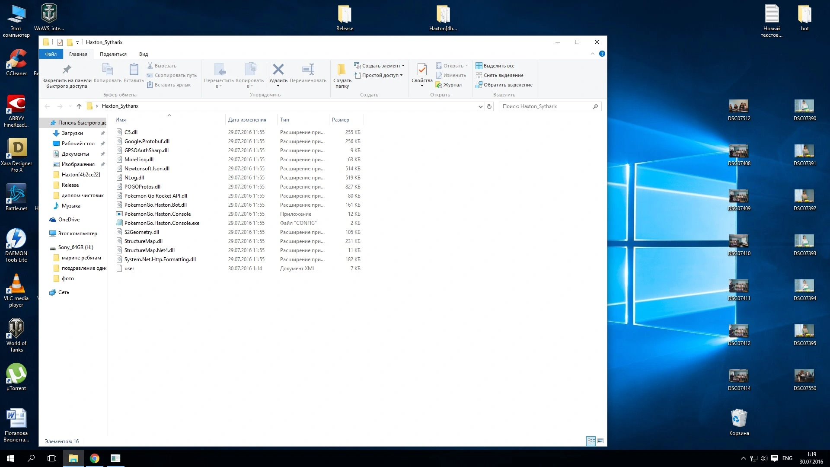Switch to the Вид (View) ribbon tab
This screenshot has height=467, width=830.
(x=144, y=54)
